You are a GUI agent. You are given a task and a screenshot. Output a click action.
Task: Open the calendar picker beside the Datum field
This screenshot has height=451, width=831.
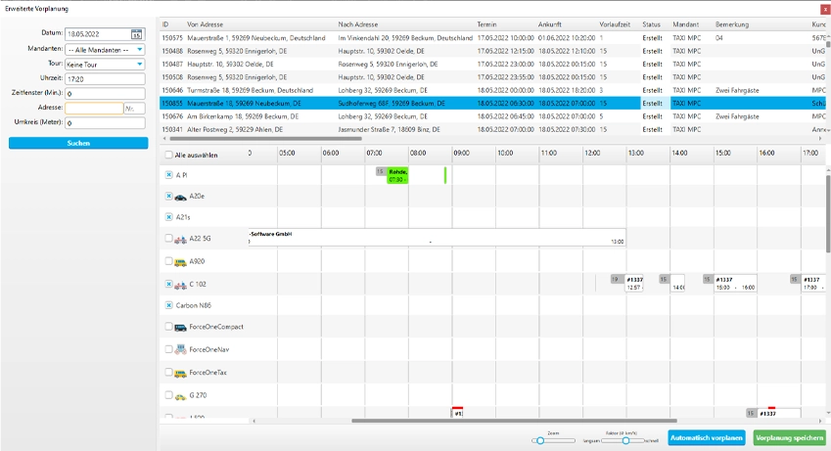(136, 34)
